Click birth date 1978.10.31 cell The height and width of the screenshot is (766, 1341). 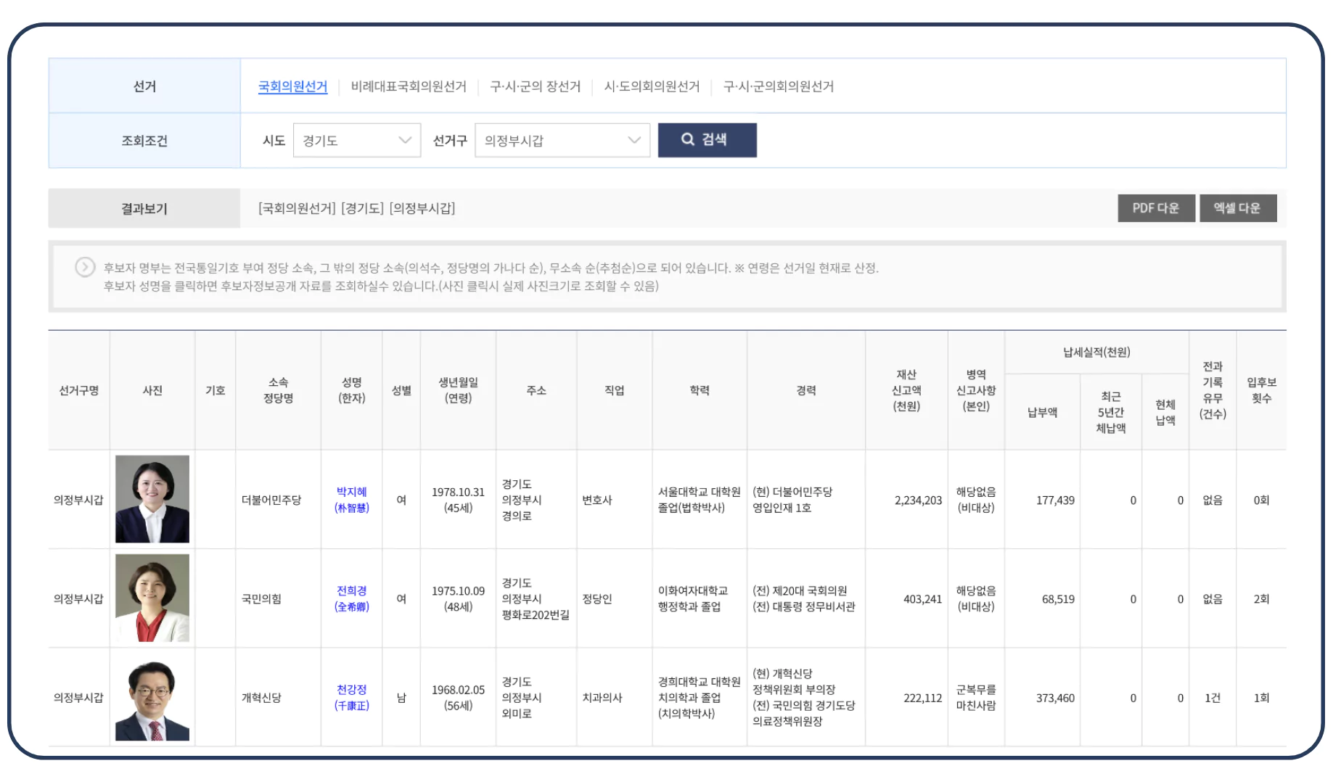coord(458,500)
